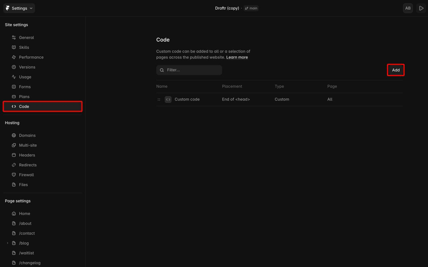
Task: Focus the Filter search field
Action: (189, 70)
